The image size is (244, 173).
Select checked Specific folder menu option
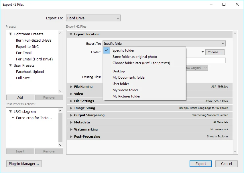pos(144,50)
